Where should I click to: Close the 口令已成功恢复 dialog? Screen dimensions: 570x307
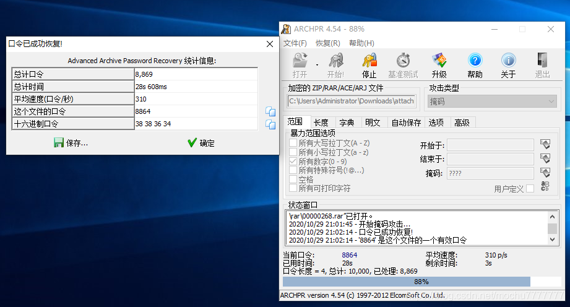click(270, 44)
